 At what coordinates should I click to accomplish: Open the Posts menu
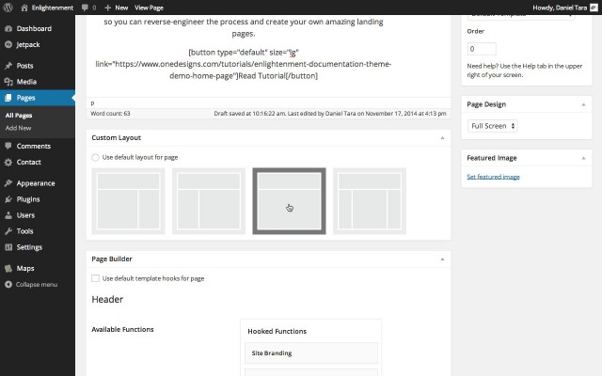pyautogui.click(x=24, y=66)
